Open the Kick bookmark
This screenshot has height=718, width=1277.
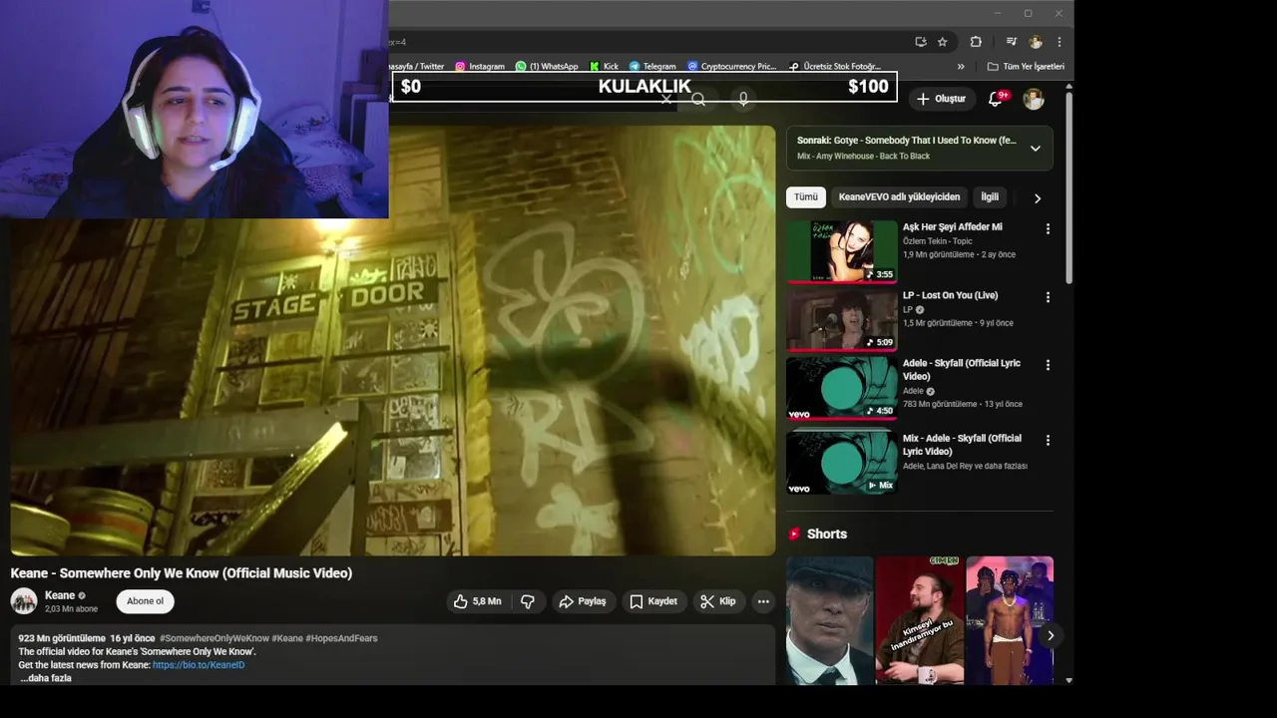[x=605, y=67]
